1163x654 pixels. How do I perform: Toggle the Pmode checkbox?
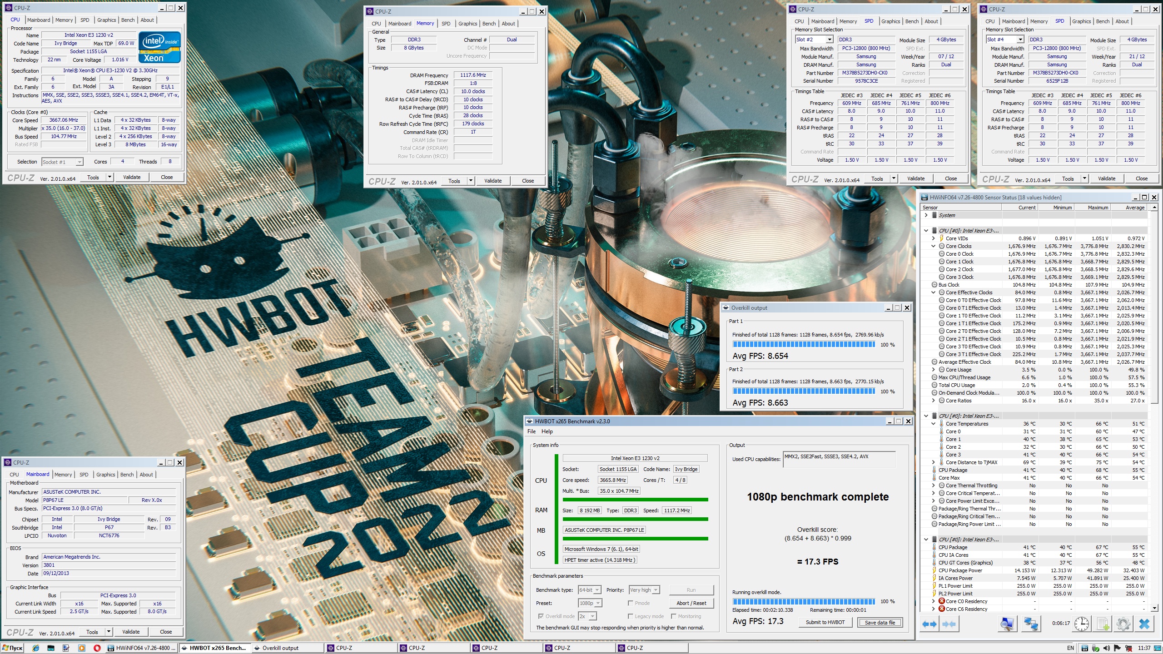(631, 603)
